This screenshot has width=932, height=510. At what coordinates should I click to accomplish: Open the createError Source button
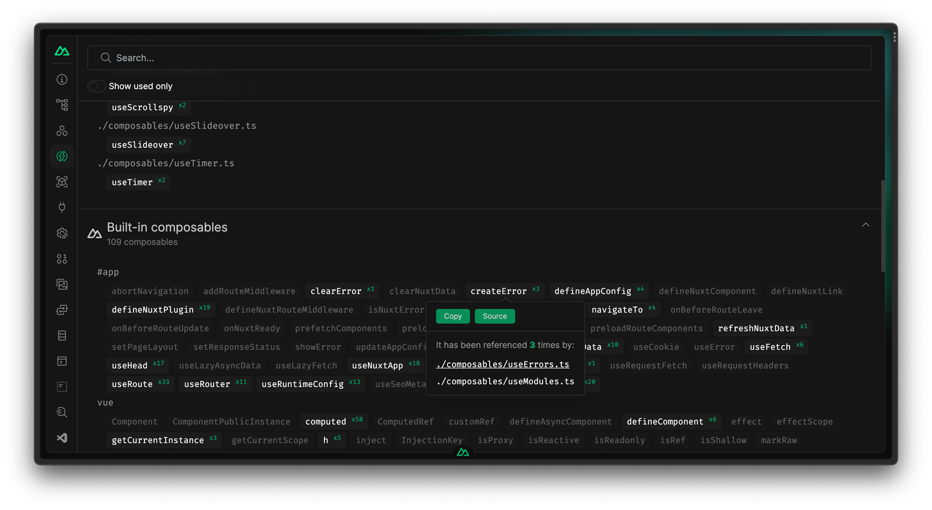[x=495, y=316]
